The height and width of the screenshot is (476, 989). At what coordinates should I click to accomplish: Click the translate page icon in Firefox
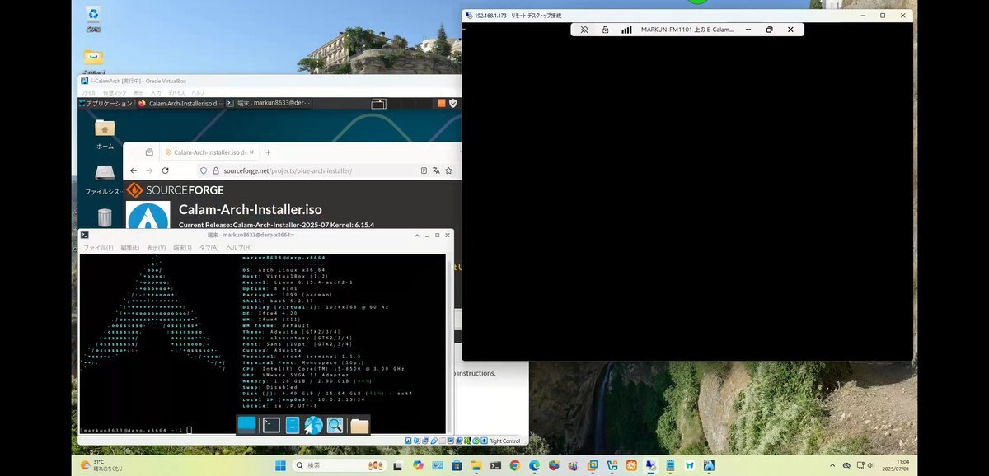click(437, 170)
